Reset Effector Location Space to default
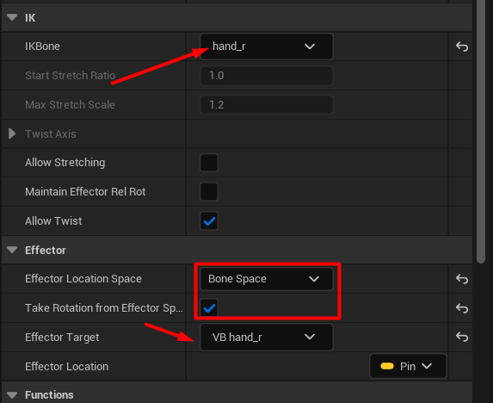This screenshot has width=493, height=403. click(x=462, y=279)
